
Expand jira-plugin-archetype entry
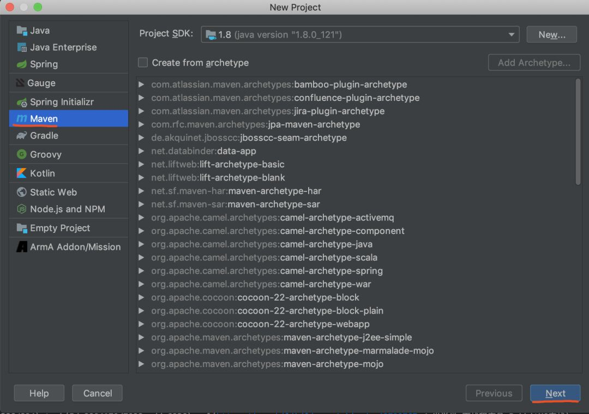[141, 111]
